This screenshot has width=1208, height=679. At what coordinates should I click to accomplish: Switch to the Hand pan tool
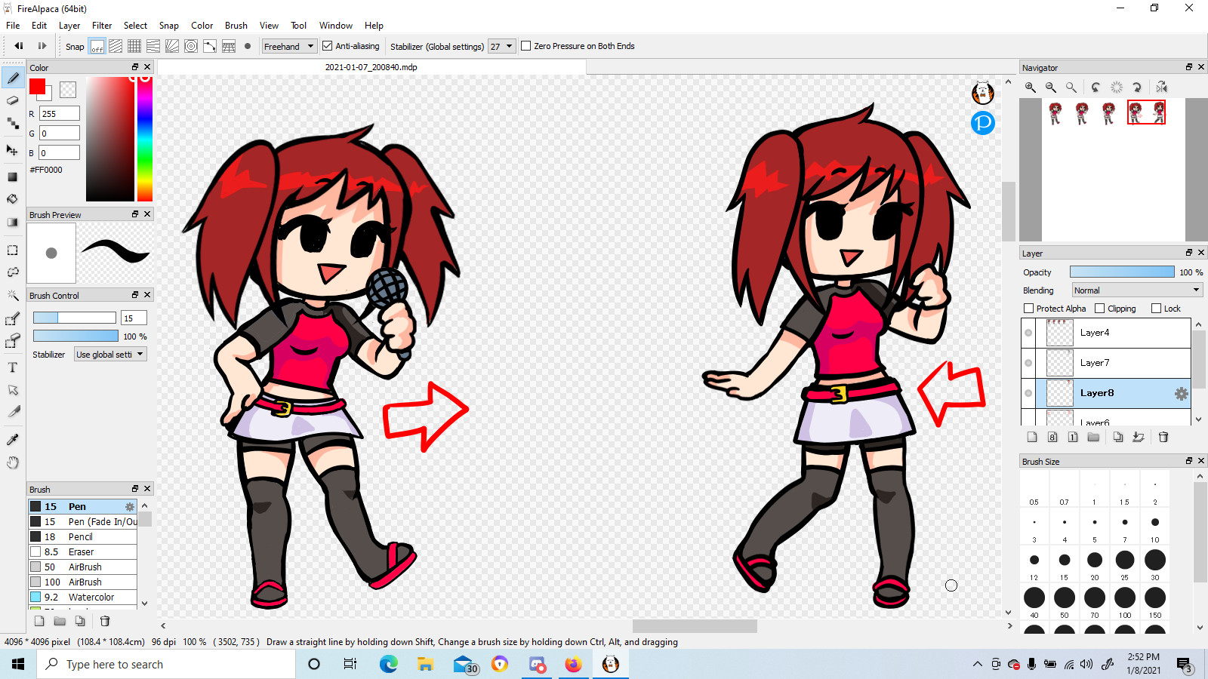pyautogui.click(x=12, y=462)
